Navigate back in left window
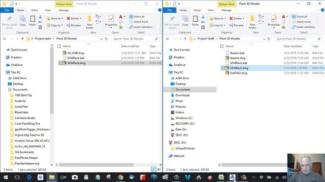Image resolution: width=325 pixels, height=182 pixels. (5, 39)
